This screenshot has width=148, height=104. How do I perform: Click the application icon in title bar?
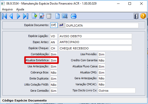pos(3,4)
